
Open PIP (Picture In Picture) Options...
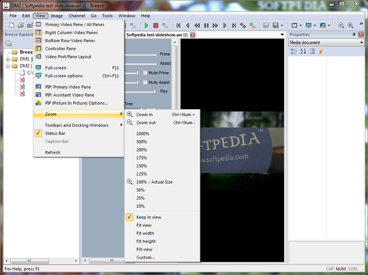point(79,103)
